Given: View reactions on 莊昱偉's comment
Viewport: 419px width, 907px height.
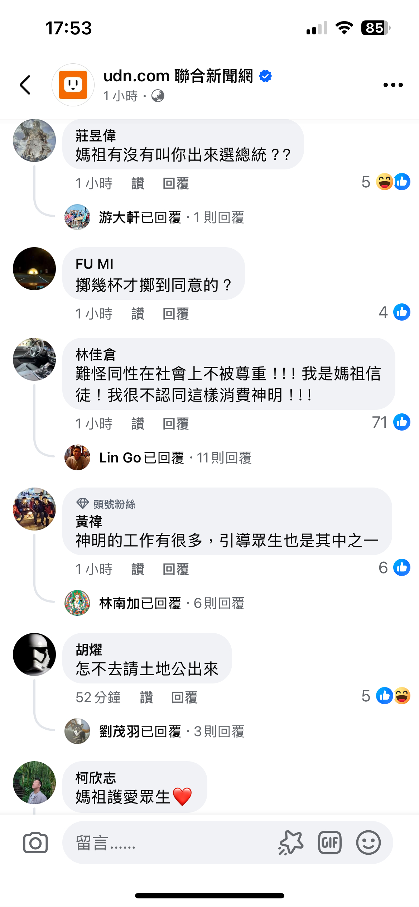Looking at the screenshot, I should (x=386, y=182).
